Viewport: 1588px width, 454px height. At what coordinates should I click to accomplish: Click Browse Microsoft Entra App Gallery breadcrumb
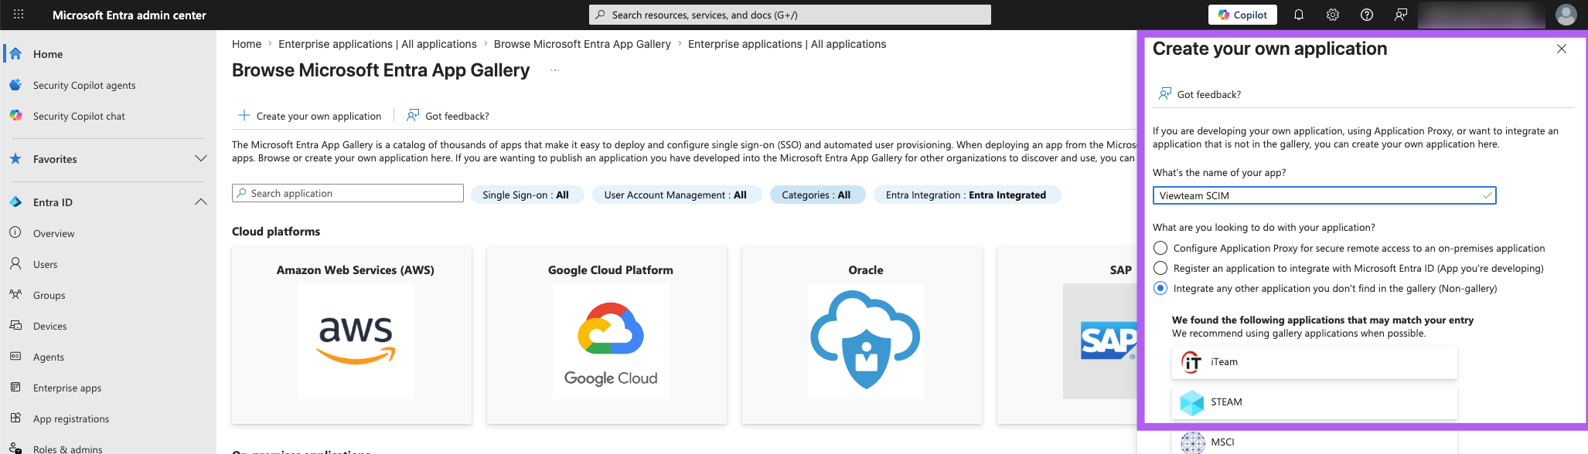click(x=582, y=44)
